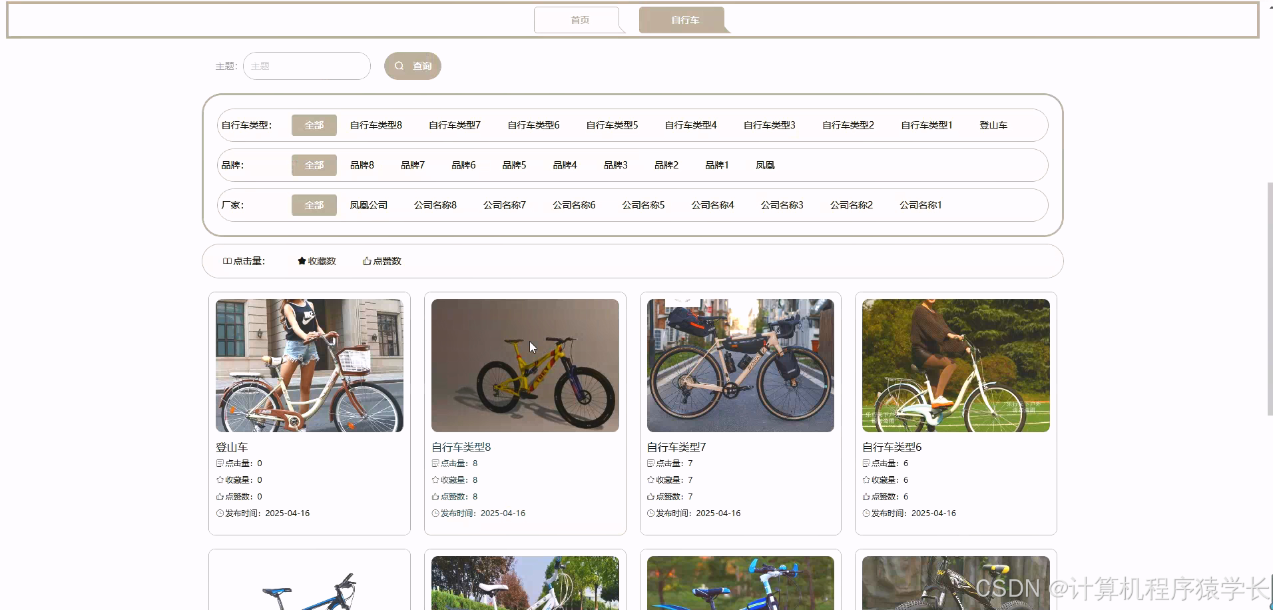The width and height of the screenshot is (1273, 610).
Task: Choose brand 品牌6
Action: coord(463,165)
